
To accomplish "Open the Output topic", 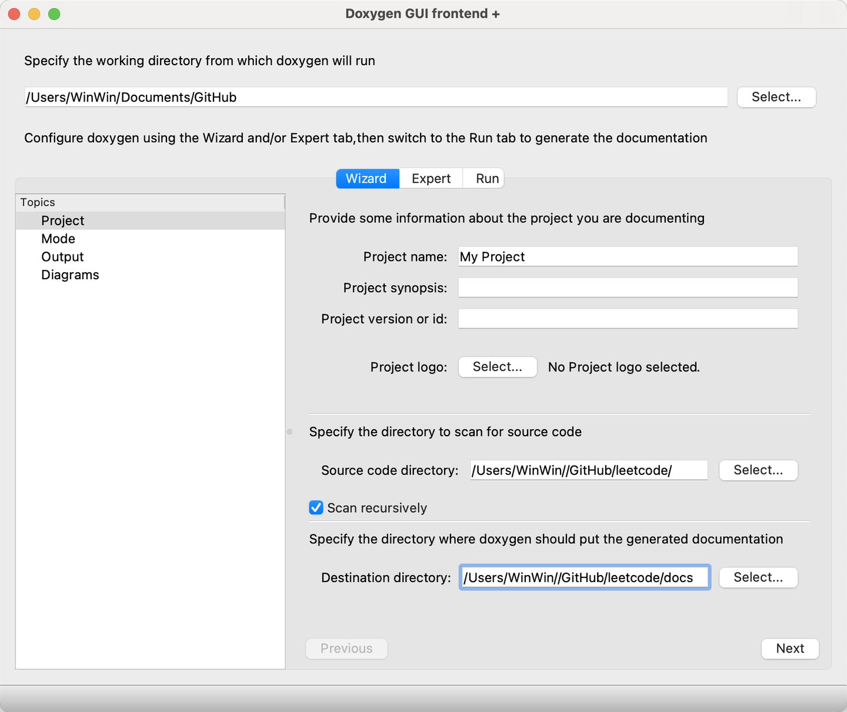I will 62,257.
